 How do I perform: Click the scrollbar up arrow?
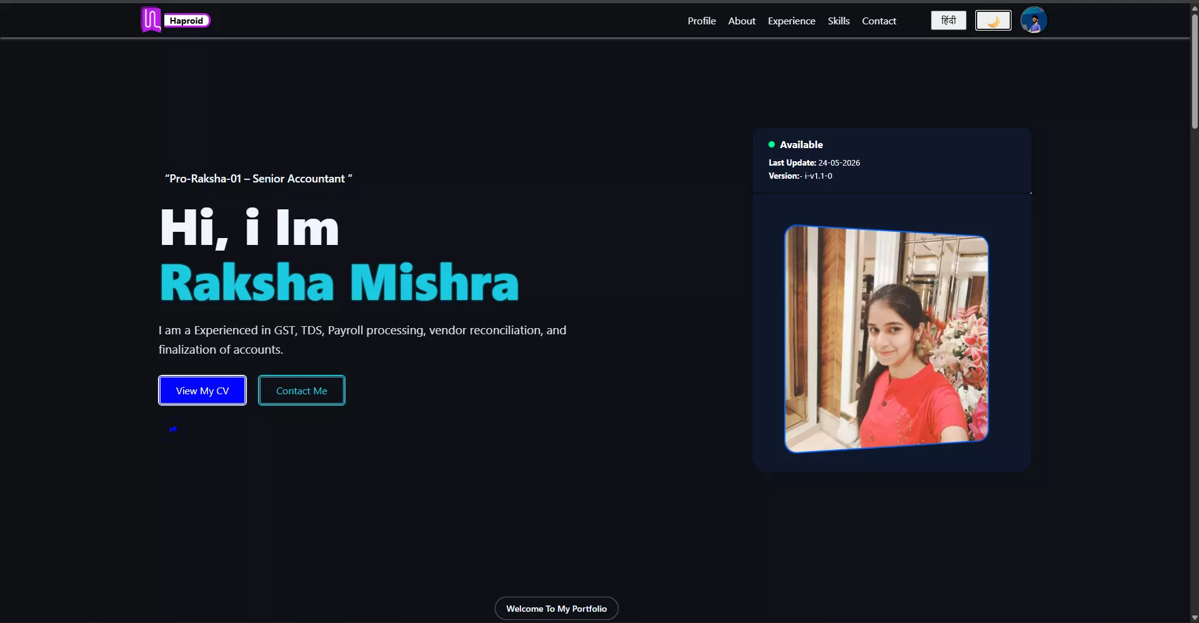pos(1195,7)
